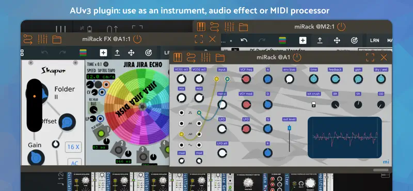The width and height of the screenshot is (413, 191).
Task: Select move arrows tool in miRack @M2:1 toolbar
Action: (337, 40)
